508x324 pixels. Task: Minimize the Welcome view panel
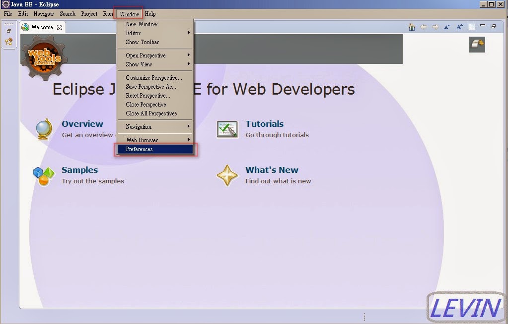click(483, 26)
